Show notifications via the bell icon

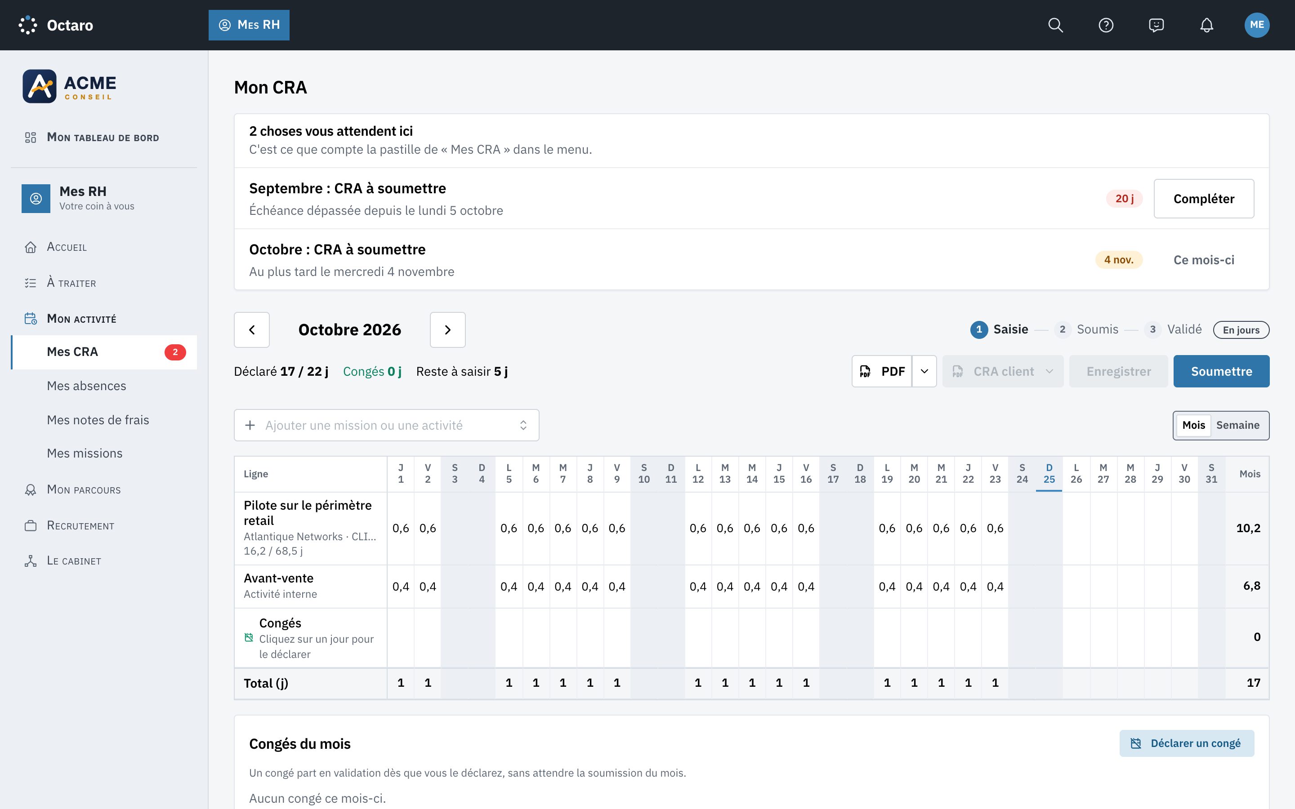[x=1206, y=25]
